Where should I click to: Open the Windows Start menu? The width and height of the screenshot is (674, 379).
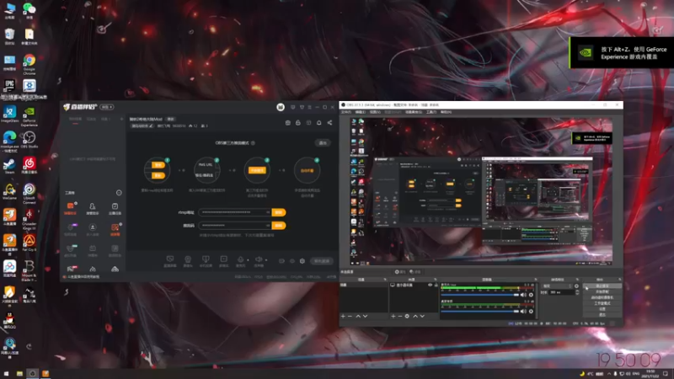(x=6, y=373)
